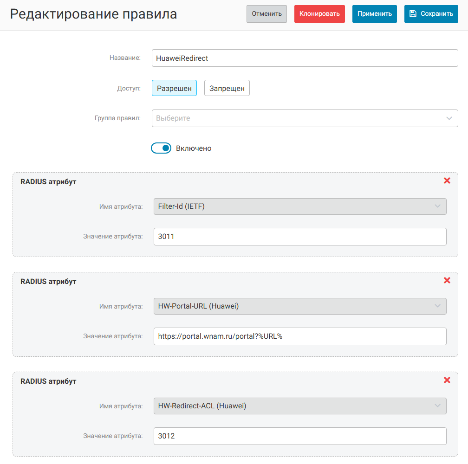Click into the Название field with HuaweiRedirect
This screenshot has height=464, width=468.
(305, 58)
